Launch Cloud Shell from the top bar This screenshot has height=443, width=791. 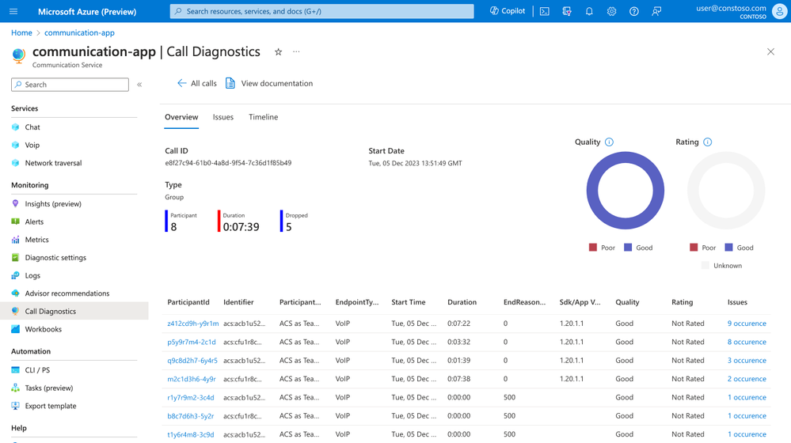pyautogui.click(x=544, y=11)
